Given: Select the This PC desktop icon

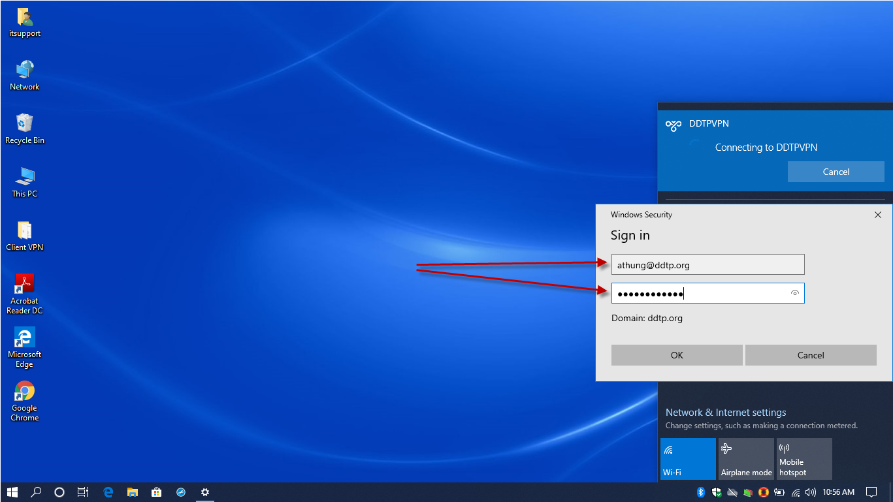Looking at the screenshot, I should click(25, 183).
